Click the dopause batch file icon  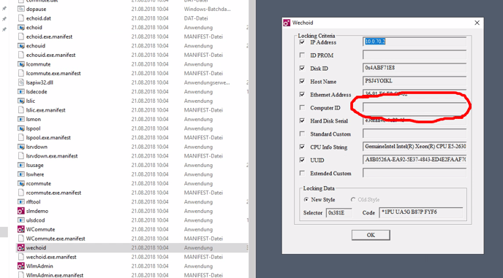[x=21, y=9]
